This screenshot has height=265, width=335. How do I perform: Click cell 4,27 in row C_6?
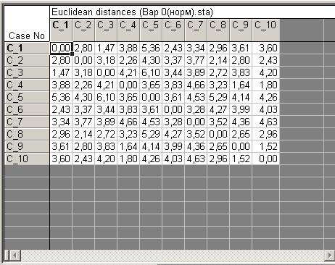click(x=218, y=109)
